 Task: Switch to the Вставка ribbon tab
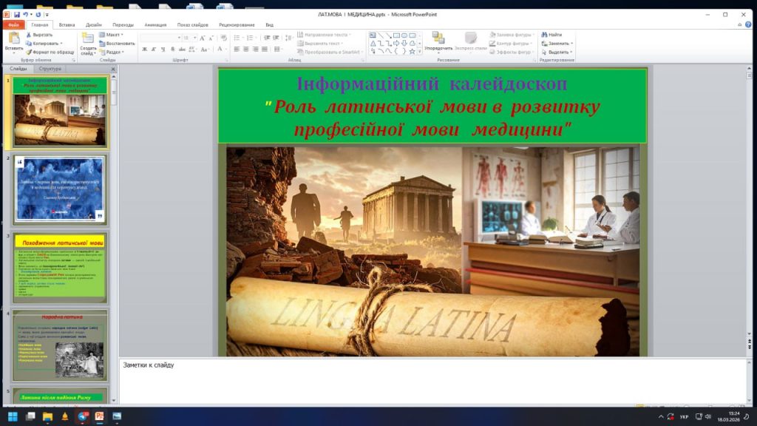(x=67, y=24)
